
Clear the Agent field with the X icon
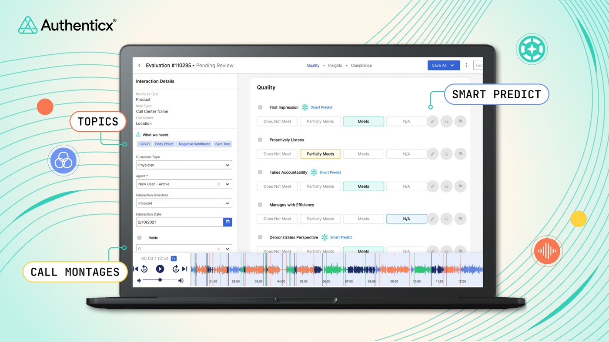218,184
